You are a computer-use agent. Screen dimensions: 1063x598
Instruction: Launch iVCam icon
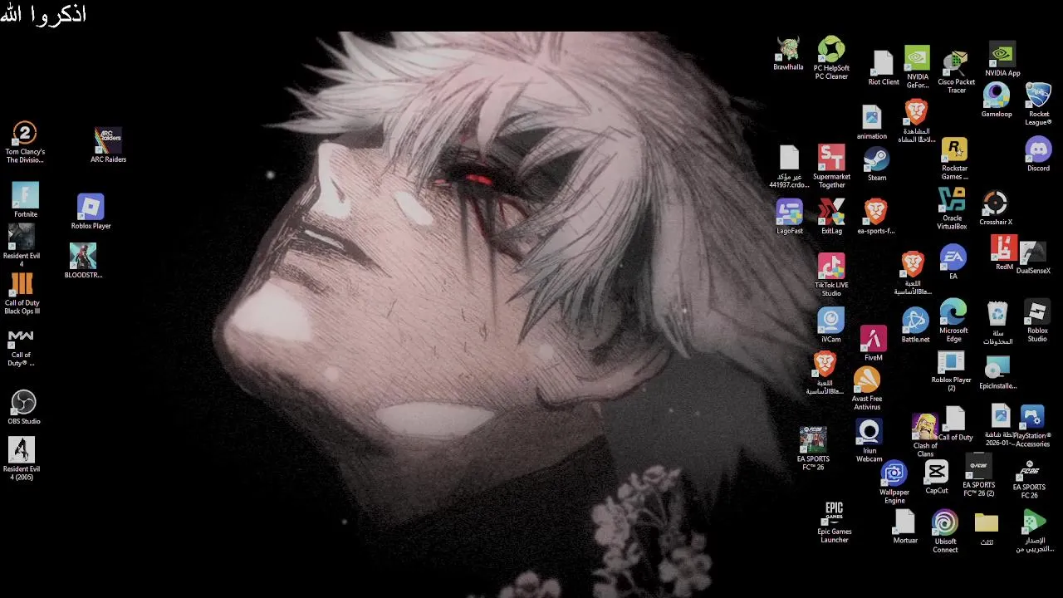tap(830, 325)
